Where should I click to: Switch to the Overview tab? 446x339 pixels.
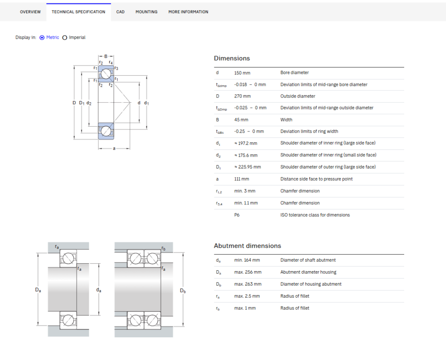pyautogui.click(x=30, y=12)
